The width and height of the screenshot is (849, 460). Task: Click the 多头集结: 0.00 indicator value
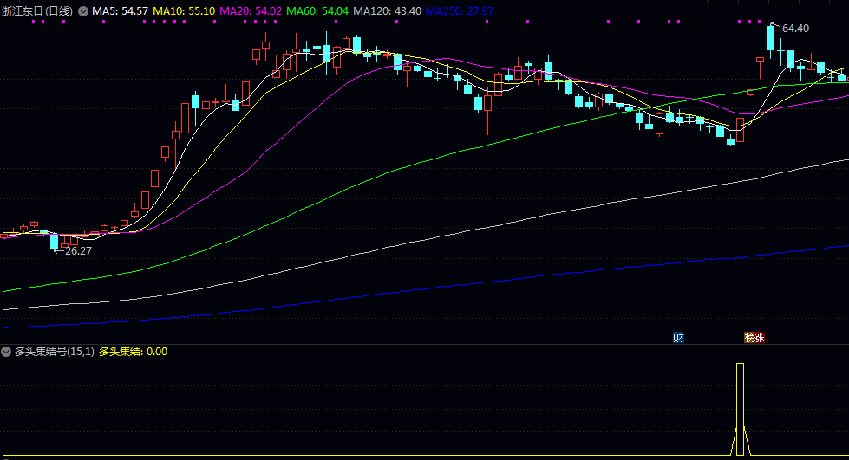coord(134,352)
